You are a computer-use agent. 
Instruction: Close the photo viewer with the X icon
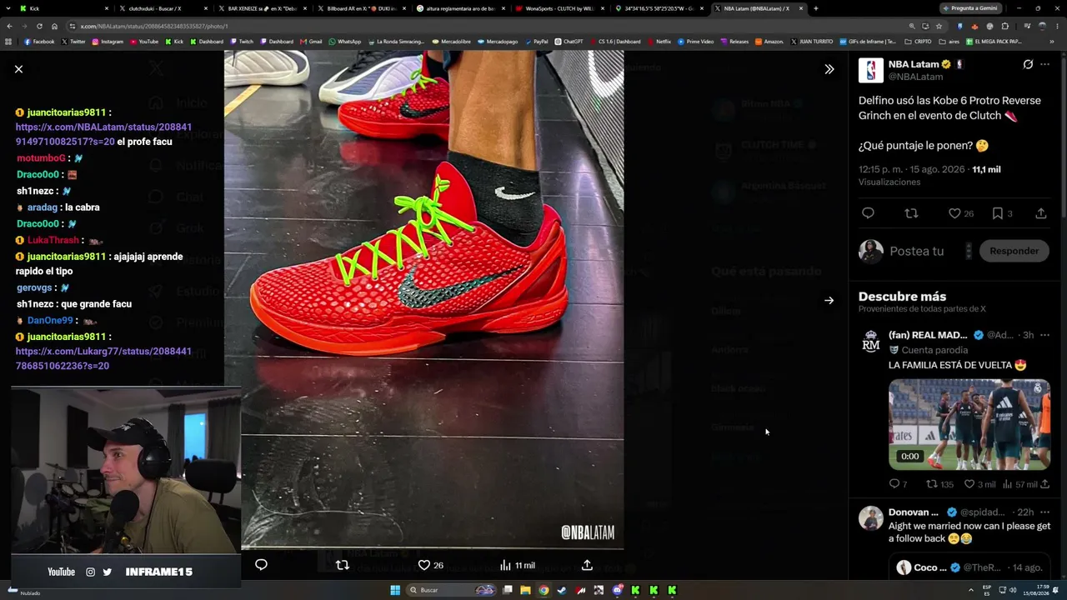pyautogui.click(x=18, y=69)
